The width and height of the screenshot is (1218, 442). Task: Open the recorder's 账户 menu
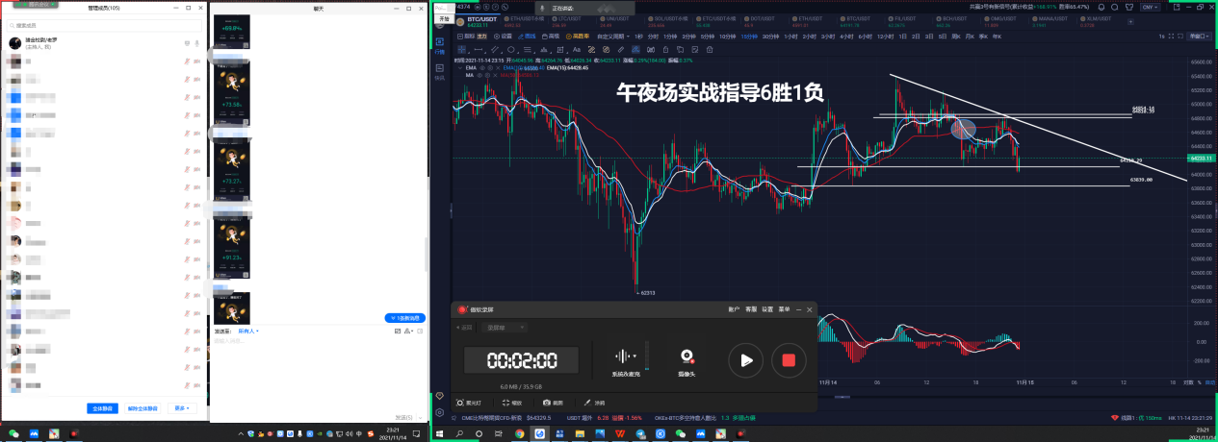[x=734, y=309]
